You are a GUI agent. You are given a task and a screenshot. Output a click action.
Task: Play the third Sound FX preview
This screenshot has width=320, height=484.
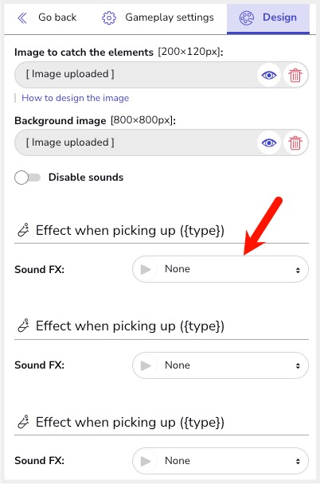(146, 461)
